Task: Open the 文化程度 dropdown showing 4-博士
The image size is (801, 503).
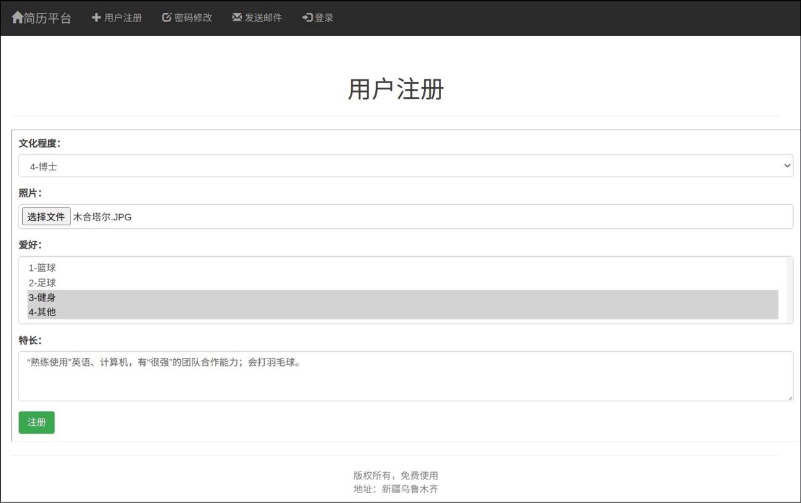Action: click(x=395, y=166)
